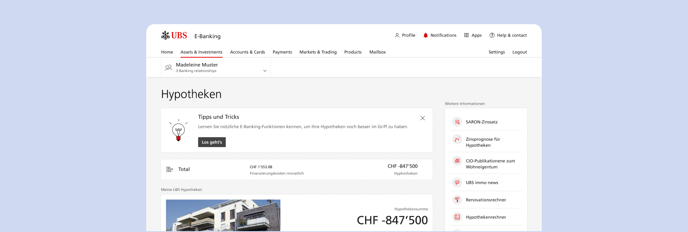Screen dimensions: 688x232
Task: Open the Products menu
Action: (353, 52)
